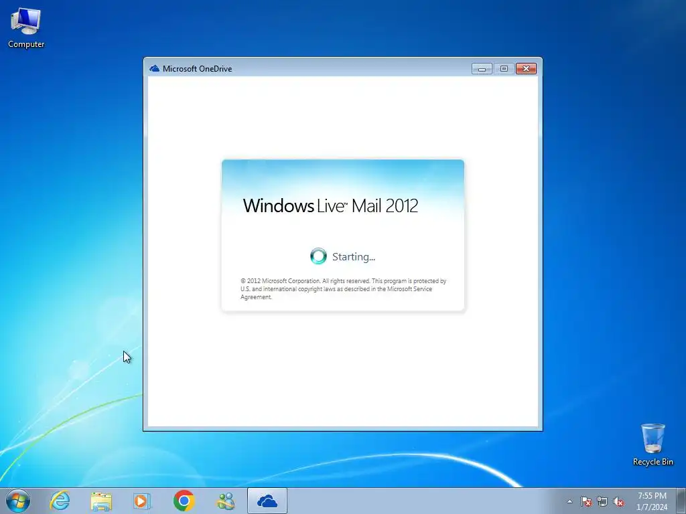Open the clock showing 7:55 PM

(652, 501)
